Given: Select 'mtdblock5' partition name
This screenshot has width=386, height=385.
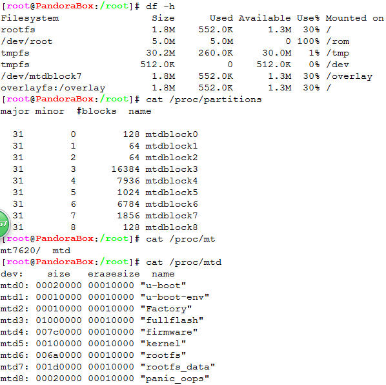Looking at the screenshot, I should [x=172, y=192].
